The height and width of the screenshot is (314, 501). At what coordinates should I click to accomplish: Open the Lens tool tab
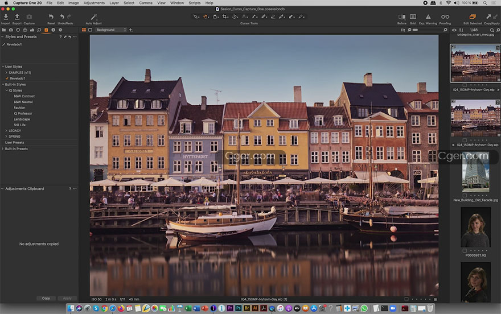(x=18, y=30)
